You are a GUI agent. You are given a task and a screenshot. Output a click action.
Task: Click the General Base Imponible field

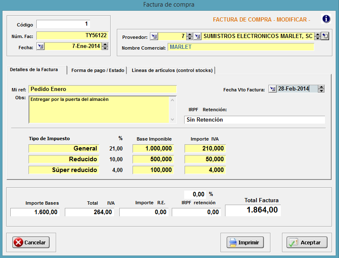point(153,148)
